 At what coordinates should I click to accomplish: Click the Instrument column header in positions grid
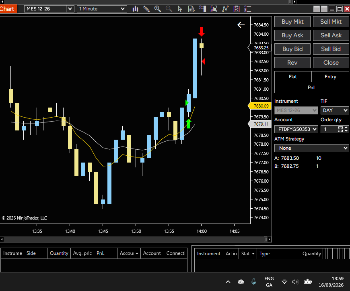pos(12,253)
